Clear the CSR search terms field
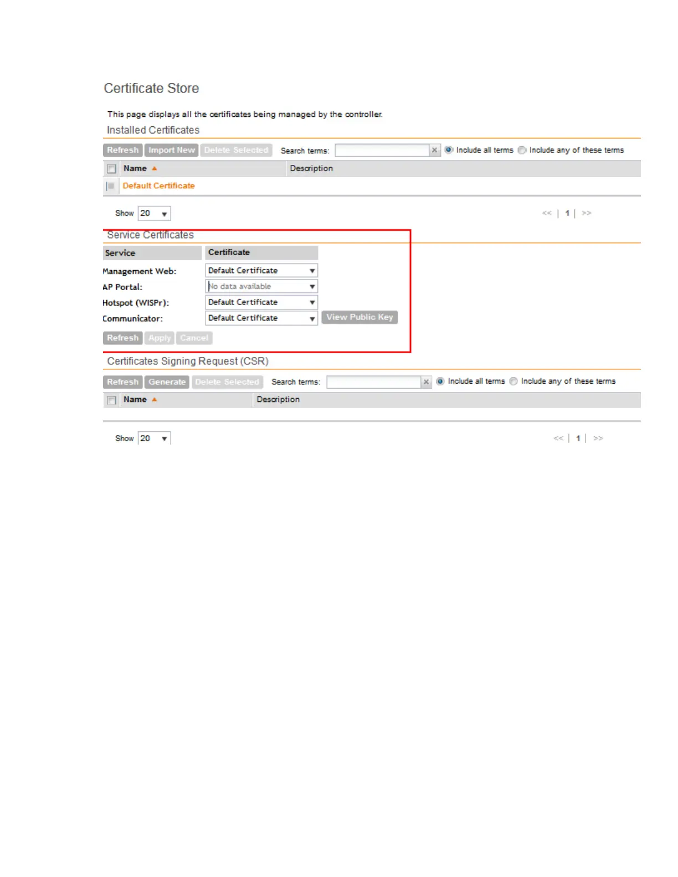 [x=426, y=381]
